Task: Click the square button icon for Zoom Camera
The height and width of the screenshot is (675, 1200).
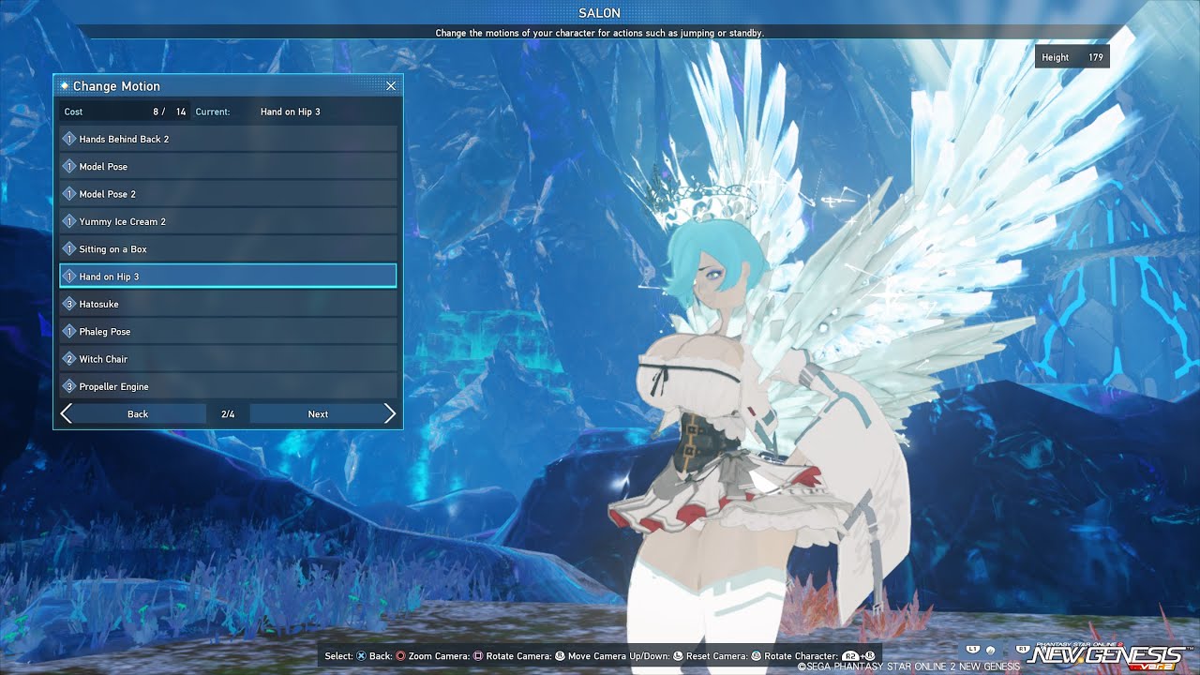Action: pyautogui.click(x=478, y=656)
